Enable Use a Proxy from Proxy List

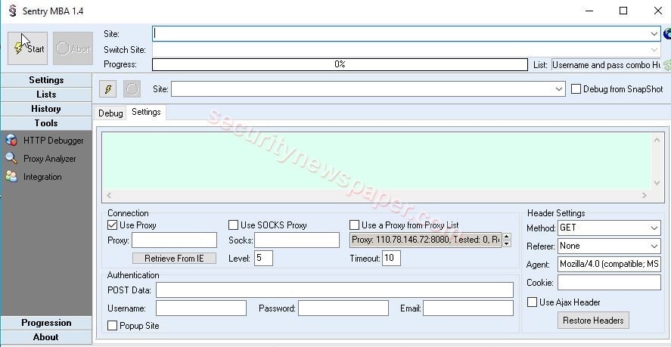click(x=354, y=225)
